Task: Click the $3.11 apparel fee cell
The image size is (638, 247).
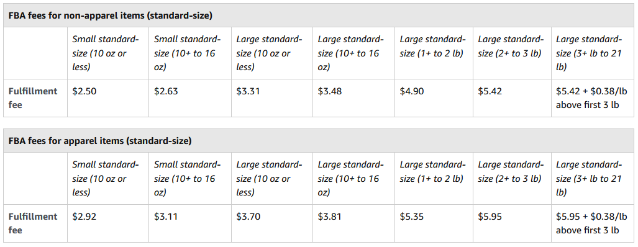Action: 190,223
